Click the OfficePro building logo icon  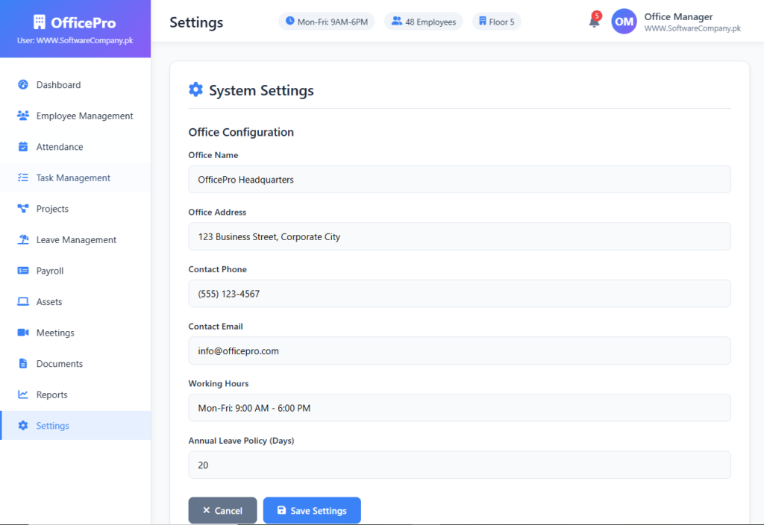[40, 22]
